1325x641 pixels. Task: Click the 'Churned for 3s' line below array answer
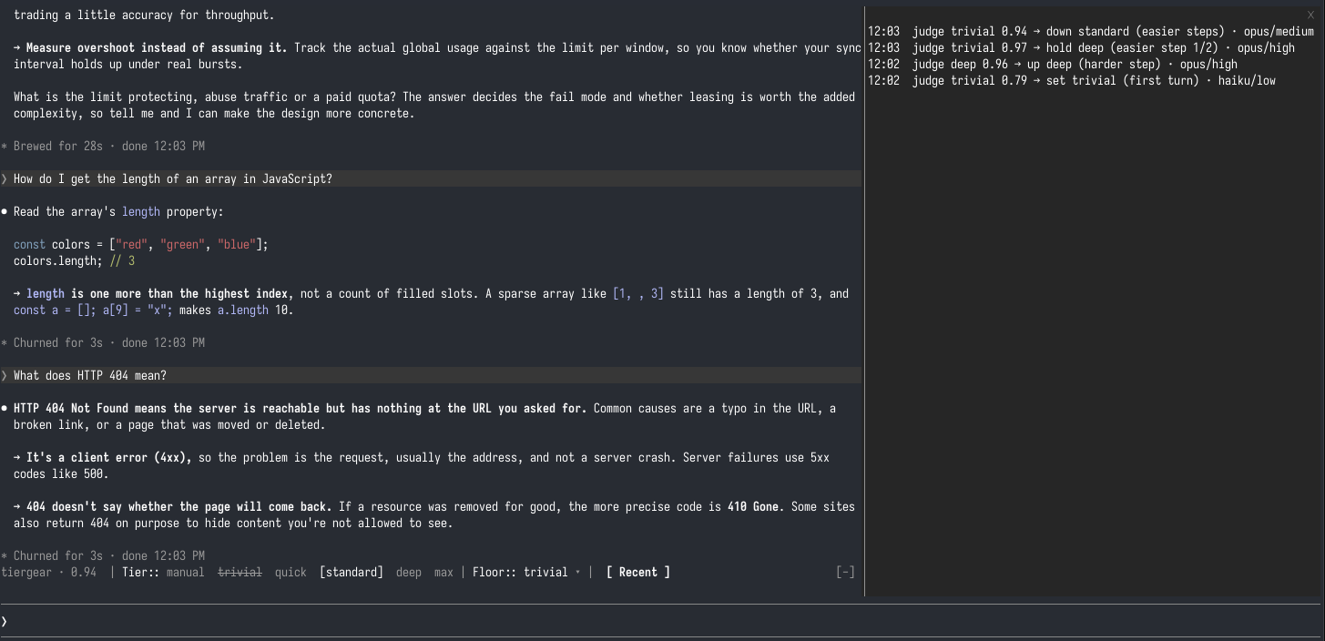[x=103, y=342]
